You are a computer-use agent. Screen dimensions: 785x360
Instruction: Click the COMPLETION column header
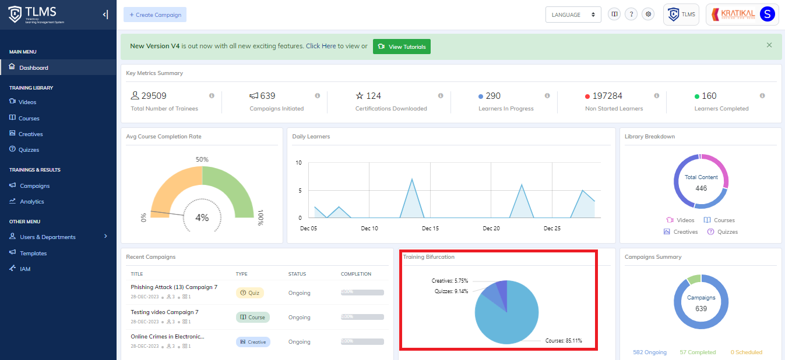coord(356,274)
